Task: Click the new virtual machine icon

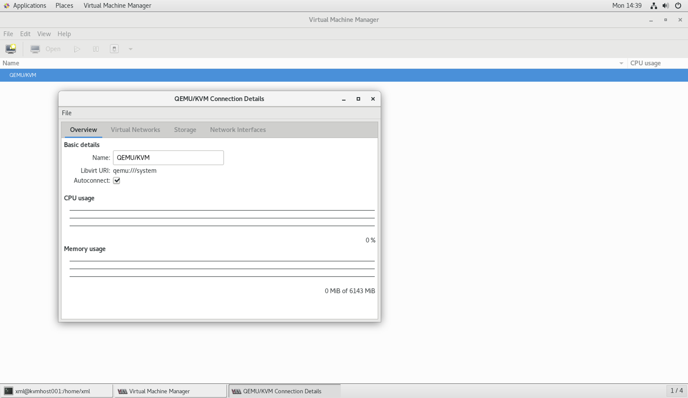Action: pos(10,49)
